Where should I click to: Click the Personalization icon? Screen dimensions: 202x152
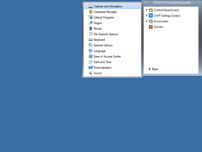tap(91, 68)
